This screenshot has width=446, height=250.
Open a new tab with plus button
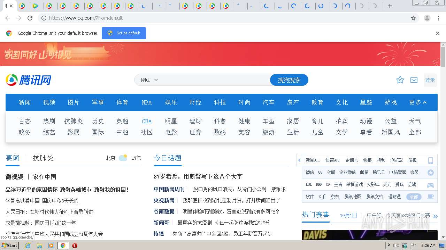390,6
